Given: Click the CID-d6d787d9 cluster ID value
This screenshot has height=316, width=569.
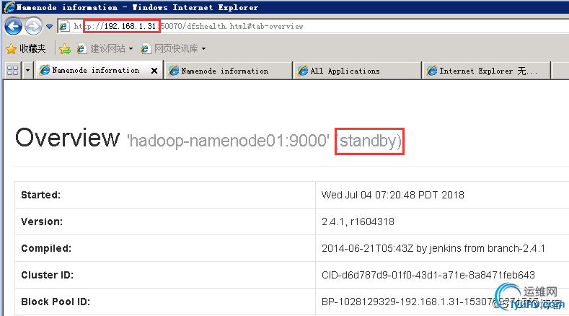Looking at the screenshot, I should 428,275.
